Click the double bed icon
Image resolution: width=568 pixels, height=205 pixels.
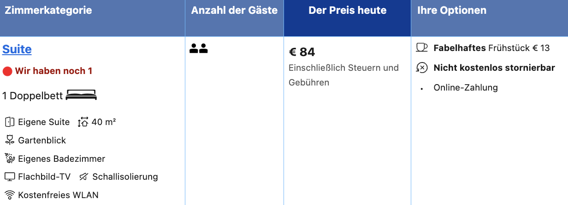[81, 95]
